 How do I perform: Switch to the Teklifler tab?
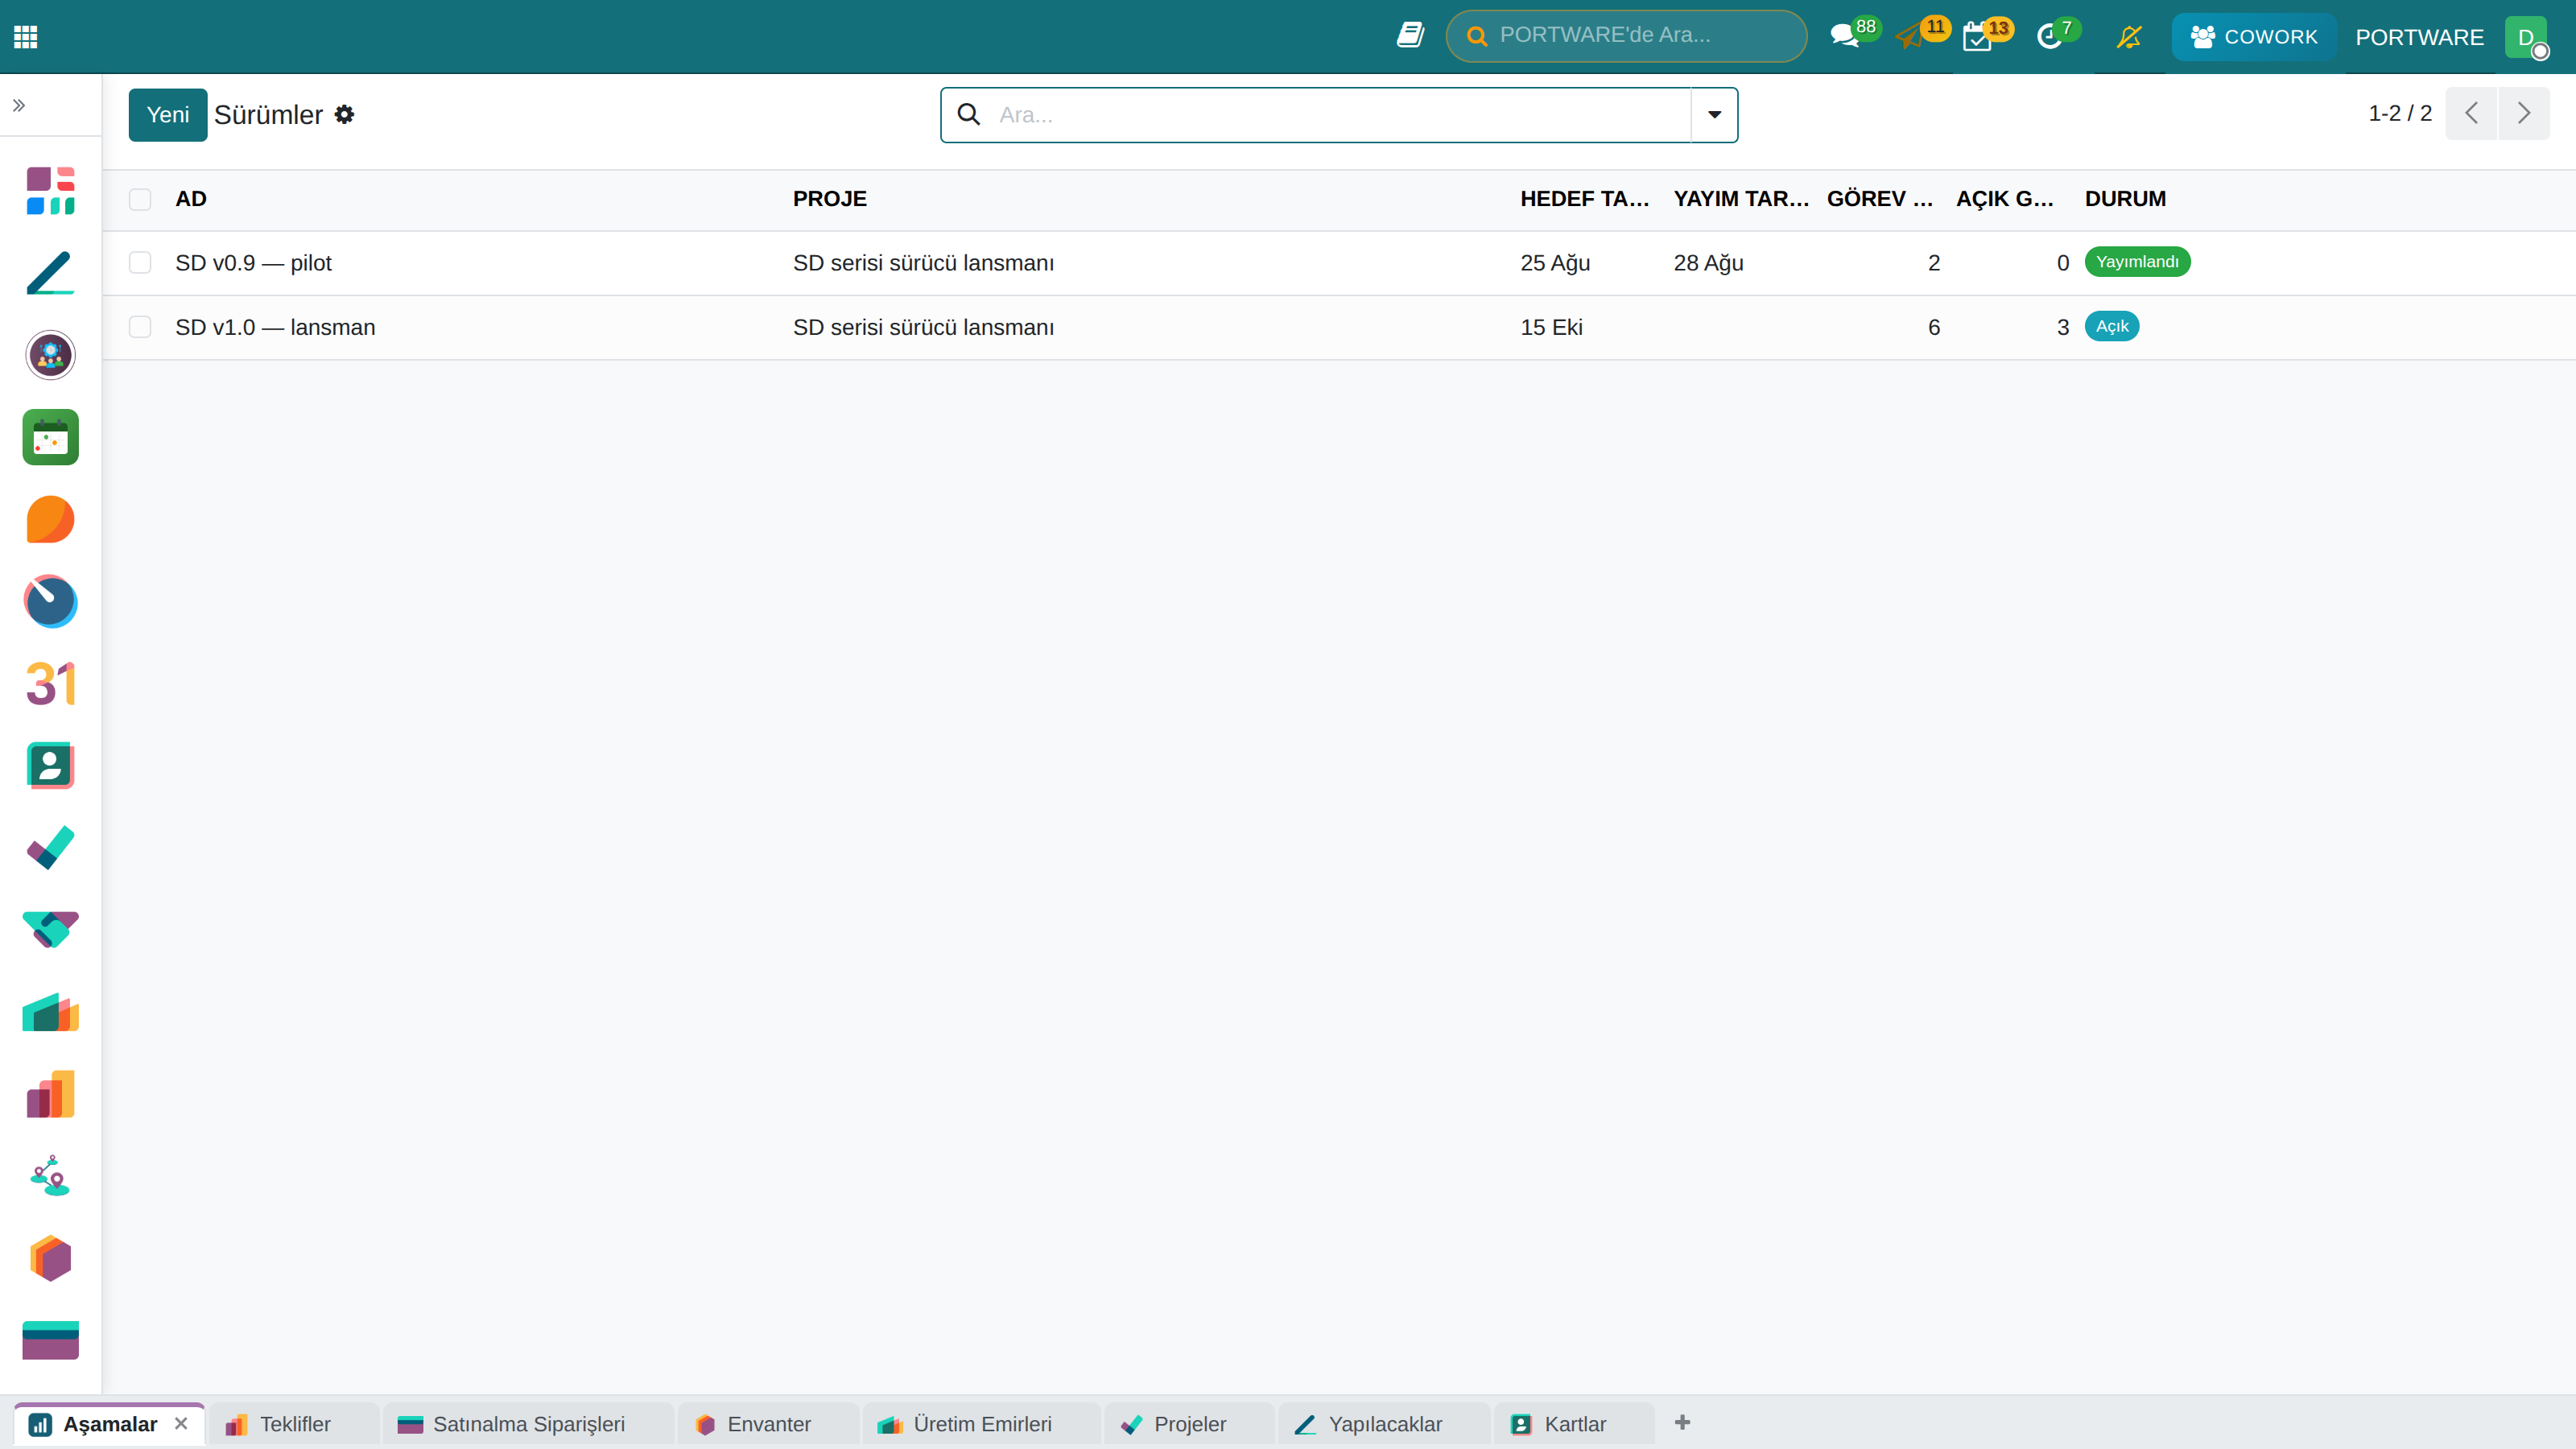click(294, 1424)
